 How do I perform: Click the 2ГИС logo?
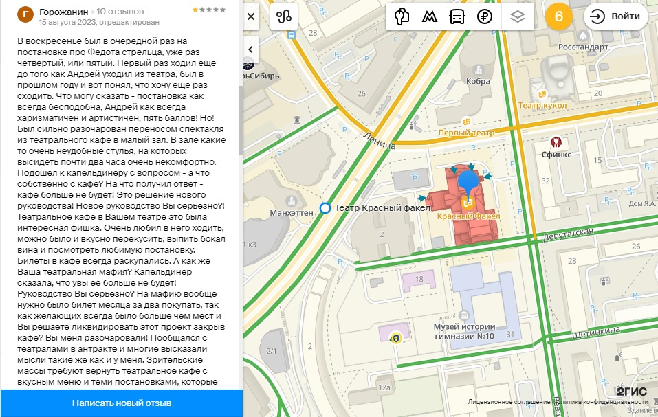click(632, 392)
